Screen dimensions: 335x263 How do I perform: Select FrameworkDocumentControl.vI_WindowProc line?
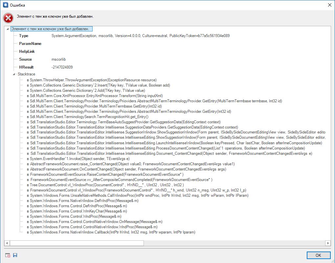[x=137, y=190]
